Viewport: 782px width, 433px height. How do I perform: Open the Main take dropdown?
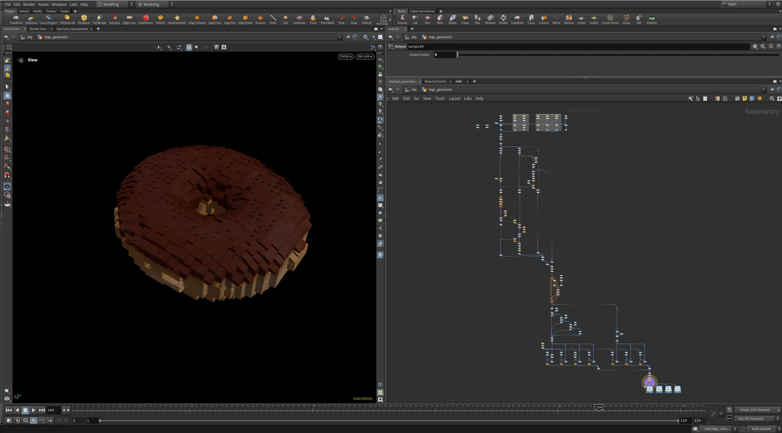(x=747, y=4)
